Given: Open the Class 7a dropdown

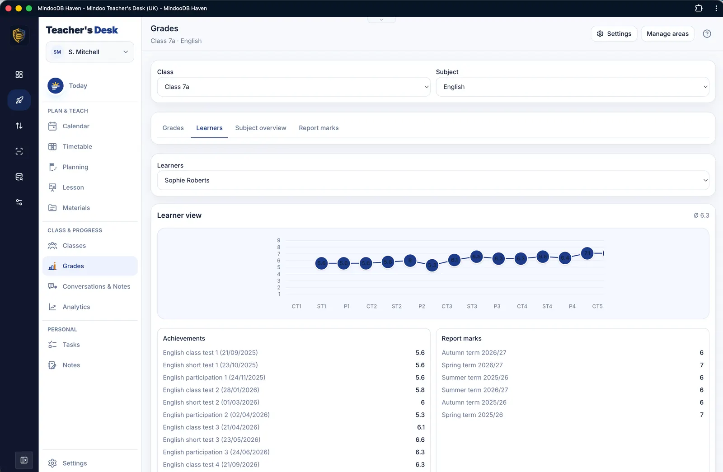Looking at the screenshot, I should coord(294,87).
